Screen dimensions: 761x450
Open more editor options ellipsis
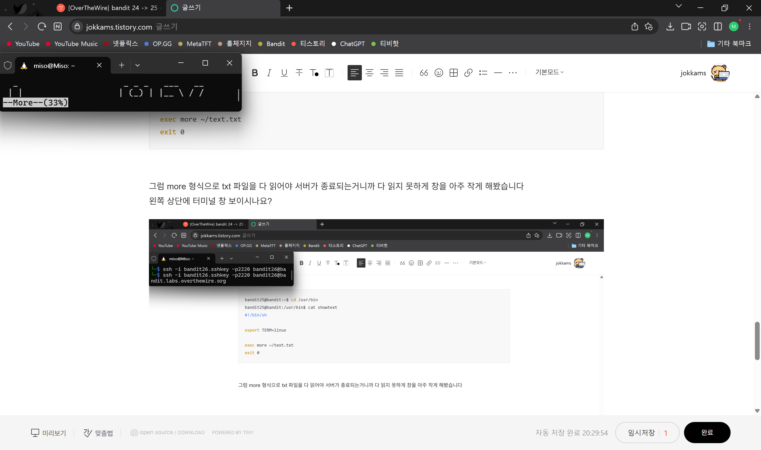[x=513, y=73]
